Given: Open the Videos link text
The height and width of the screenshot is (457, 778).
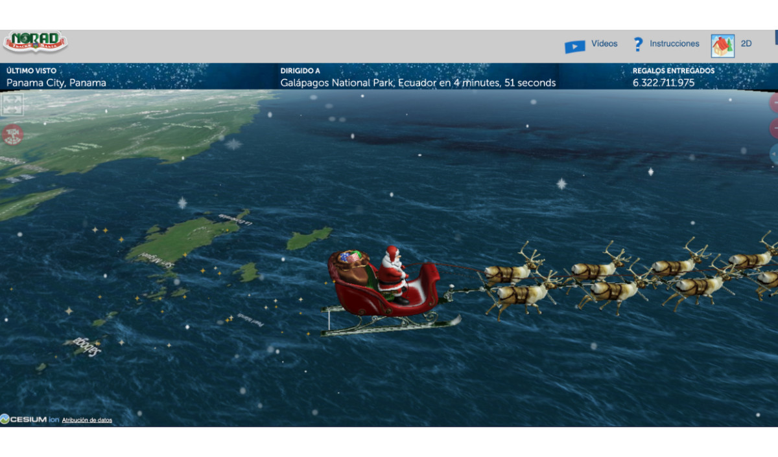Looking at the screenshot, I should [x=604, y=44].
